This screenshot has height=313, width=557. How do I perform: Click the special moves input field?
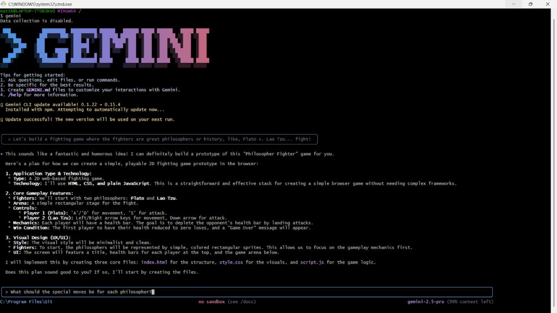tap(245, 292)
